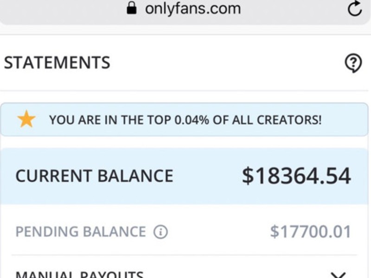Click the percentage 0.04% in the banner
This screenshot has width=371, height=278.
point(192,120)
